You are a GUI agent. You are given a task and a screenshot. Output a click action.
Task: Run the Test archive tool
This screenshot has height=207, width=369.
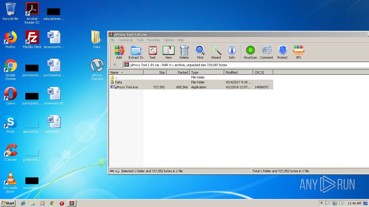pos(153,52)
